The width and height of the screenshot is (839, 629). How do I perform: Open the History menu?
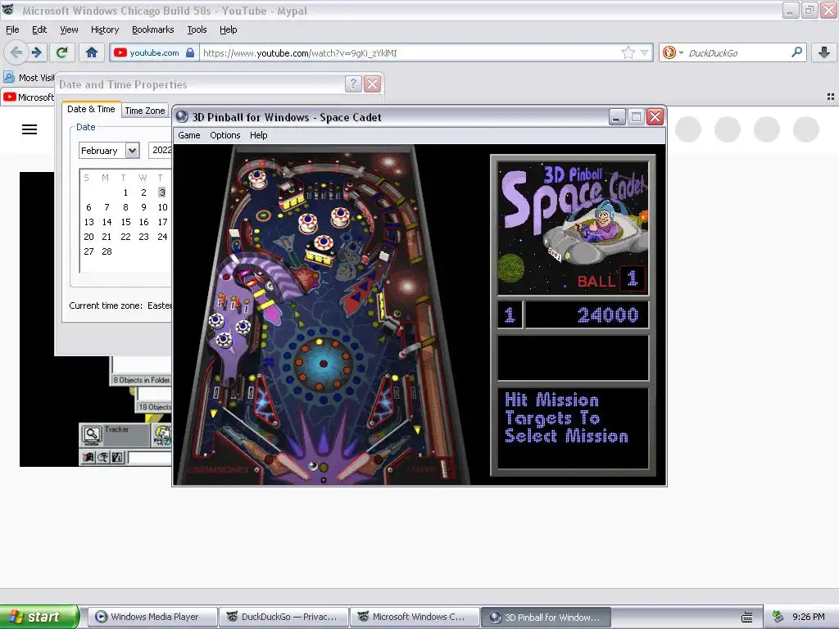pos(104,29)
